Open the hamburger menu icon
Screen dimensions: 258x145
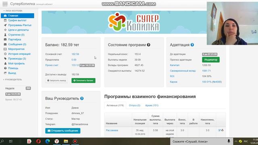point(5,4)
